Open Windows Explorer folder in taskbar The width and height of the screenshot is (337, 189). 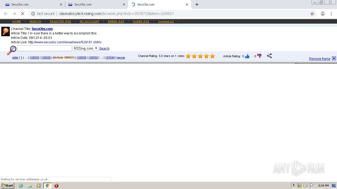(30, 186)
